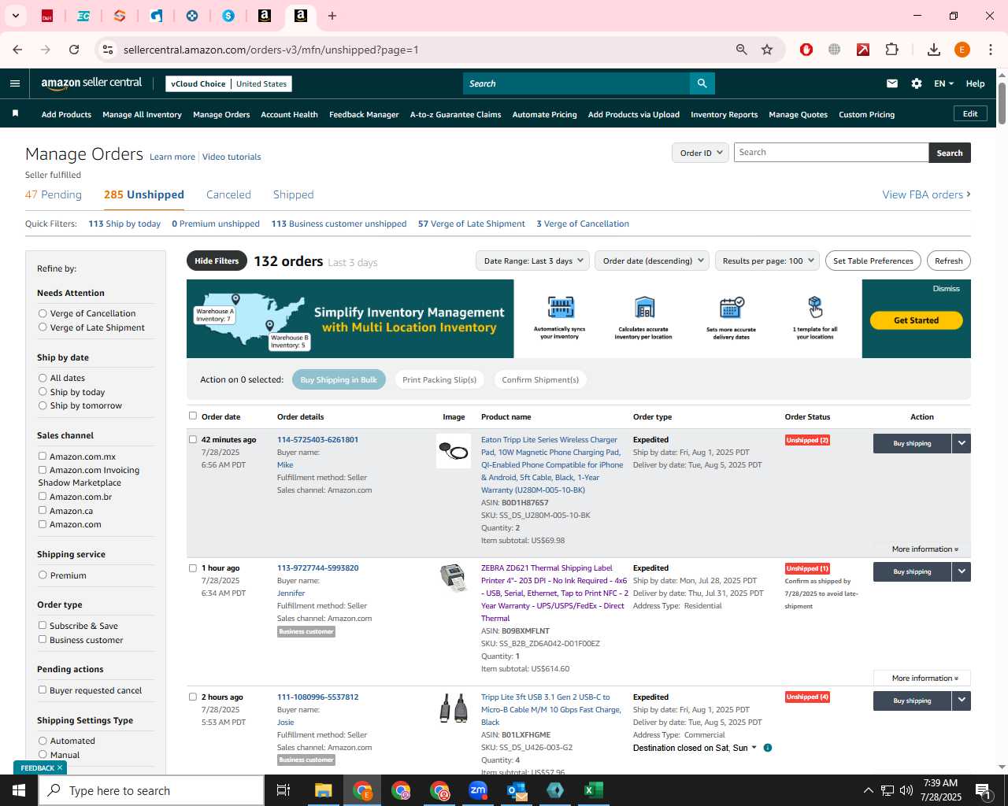Open a new browser tab
This screenshot has width=1008, height=806.
(332, 16)
